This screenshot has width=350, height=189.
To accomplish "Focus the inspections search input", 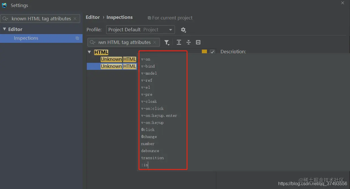I will (x=124, y=42).
